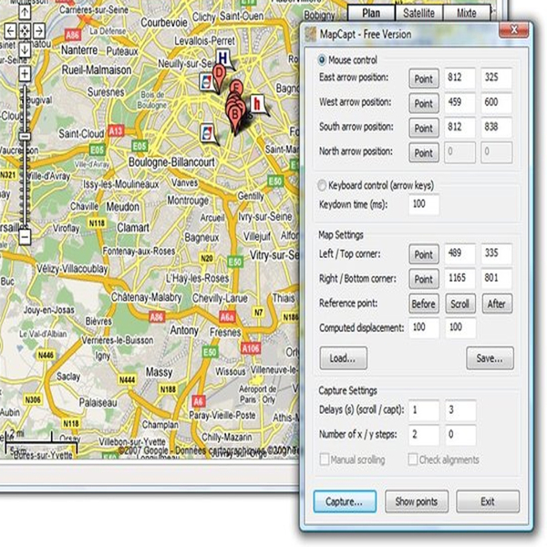Click the blue H hospital marker on the map
547x547 pixels.
(223, 58)
